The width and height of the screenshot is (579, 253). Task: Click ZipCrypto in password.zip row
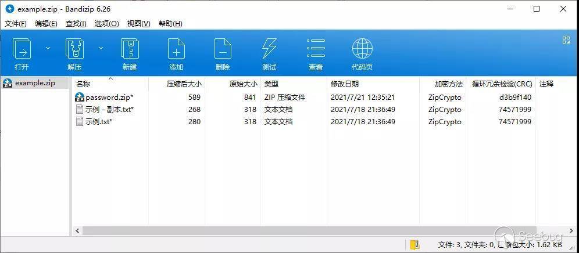pyautogui.click(x=445, y=97)
